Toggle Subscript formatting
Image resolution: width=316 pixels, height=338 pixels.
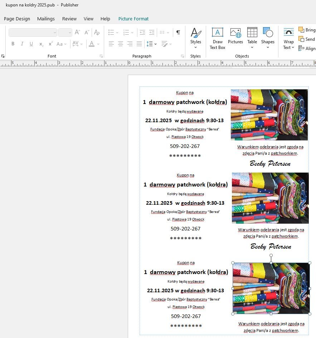tap(41, 44)
